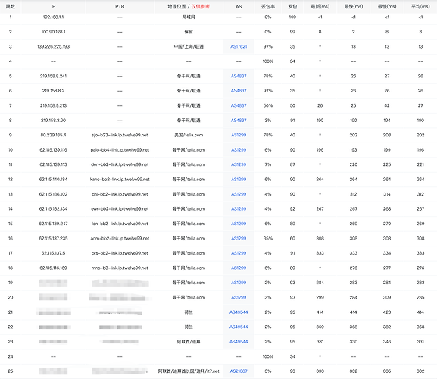Click the 平均(ms) column header

click(x=420, y=6)
